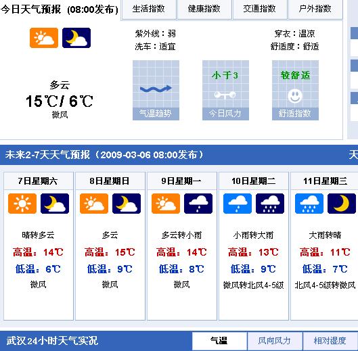The width and height of the screenshot is (358, 351).
Task: Open the 舒适指数 comfort index tile
Action: [x=295, y=90]
